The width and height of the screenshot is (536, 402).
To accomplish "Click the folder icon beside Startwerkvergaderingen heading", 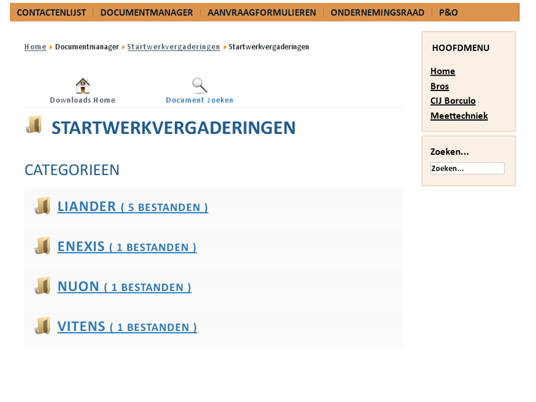I will click(x=34, y=125).
